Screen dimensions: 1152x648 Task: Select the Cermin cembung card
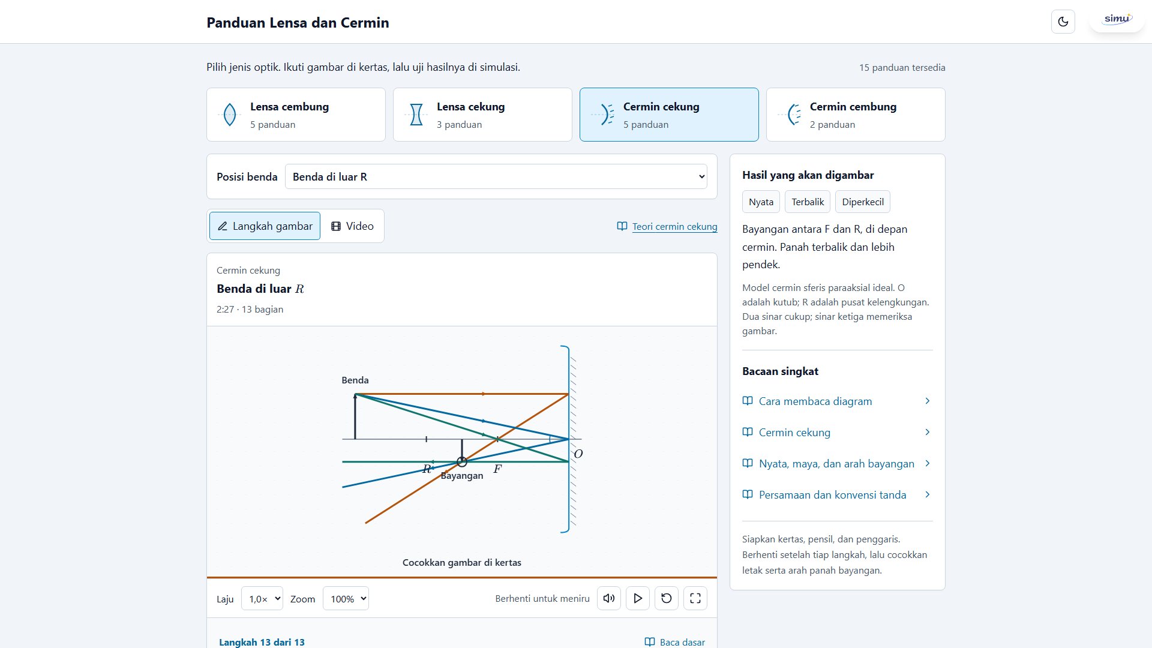pos(856,115)
